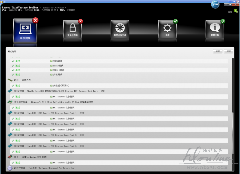Select 显卡 - NVIDIA Quadro NVS 140M heading
Viewport: 240px width, 174px height.
pyautogui.click(x=30, y=157)
